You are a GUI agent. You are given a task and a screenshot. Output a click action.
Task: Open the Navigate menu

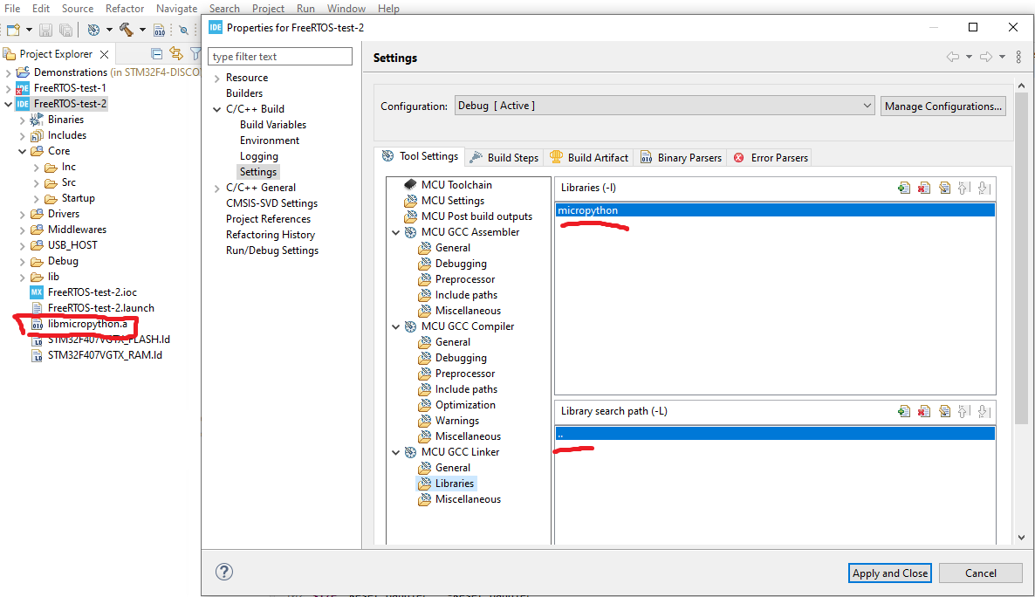point(176,8)
